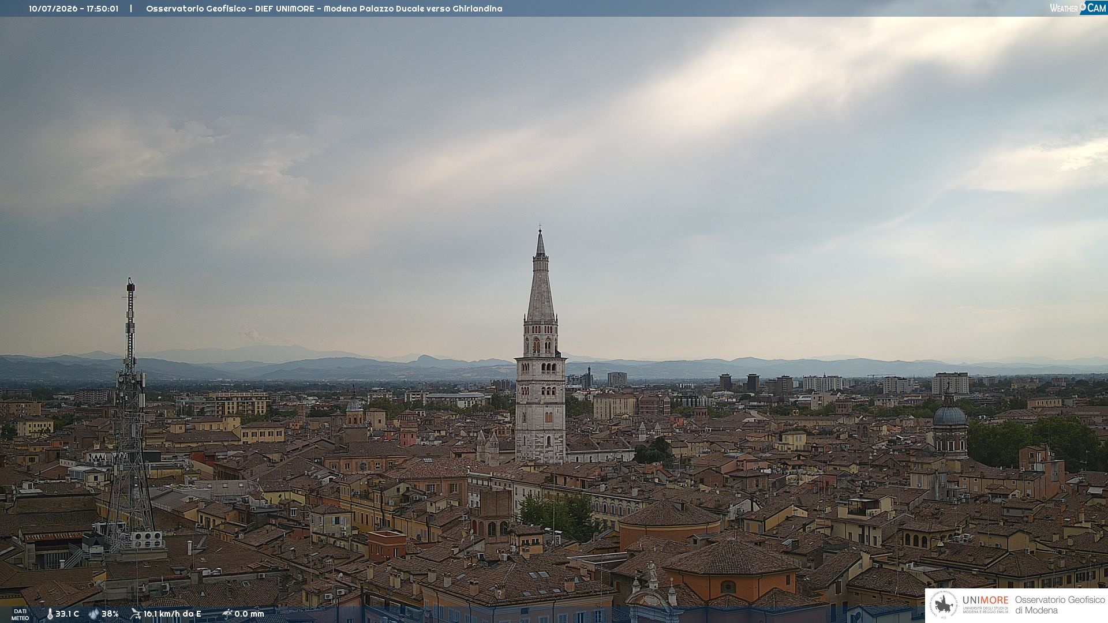Open the Osservatorio Geofisico di Modena link
1108x623 pixels.
coord(1060,605)
